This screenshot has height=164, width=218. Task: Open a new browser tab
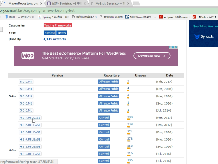136,4
